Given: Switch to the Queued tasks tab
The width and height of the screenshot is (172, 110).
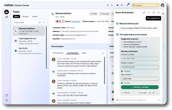Looking at the screenshot, I should point(25,17).
